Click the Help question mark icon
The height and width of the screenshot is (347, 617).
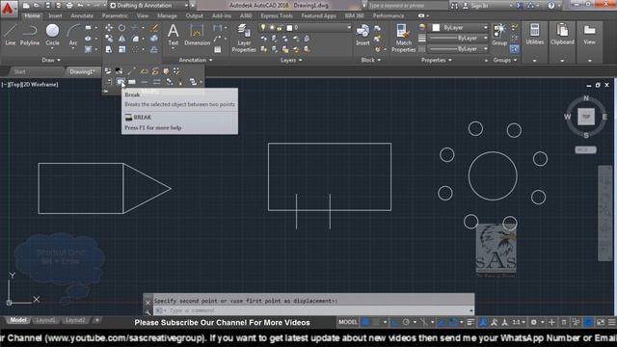[x=551, y=6]
